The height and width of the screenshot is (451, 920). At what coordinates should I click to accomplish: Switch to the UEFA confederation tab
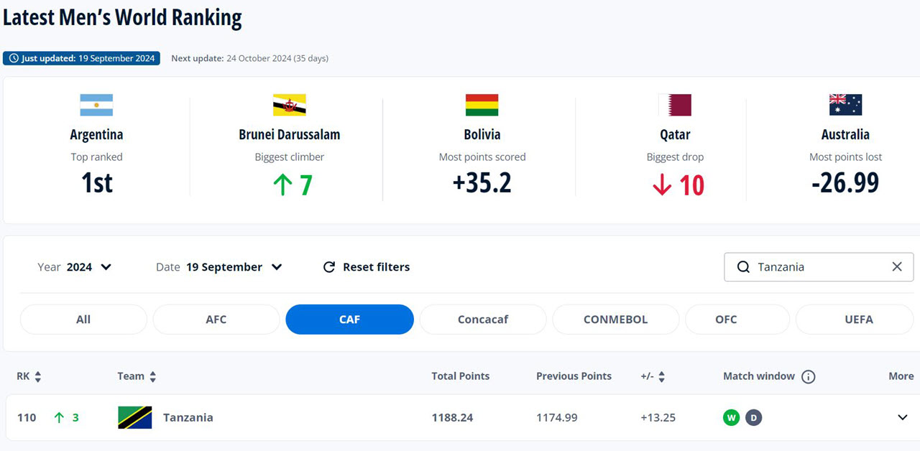pos(859,320)
